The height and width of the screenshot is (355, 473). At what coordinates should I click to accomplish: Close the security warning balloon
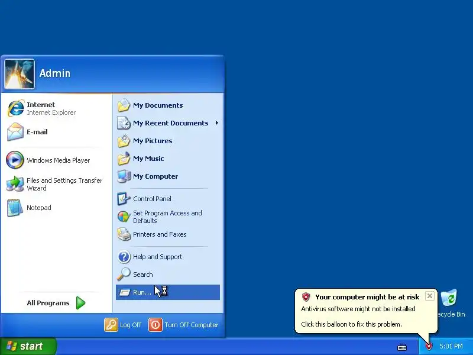pyautogui.click(x=430, y=296)
